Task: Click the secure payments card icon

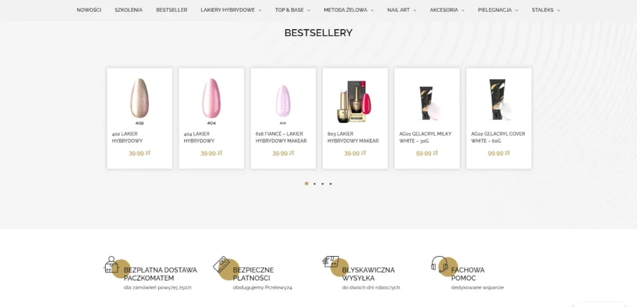Action: pyautogui.click(x=222, y=265)
